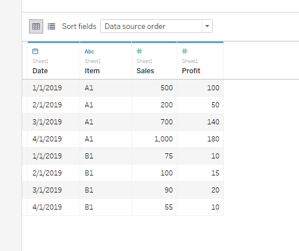Change the Sales column number type icon
Screen dimensions: 299x251
tap(139, 51)
